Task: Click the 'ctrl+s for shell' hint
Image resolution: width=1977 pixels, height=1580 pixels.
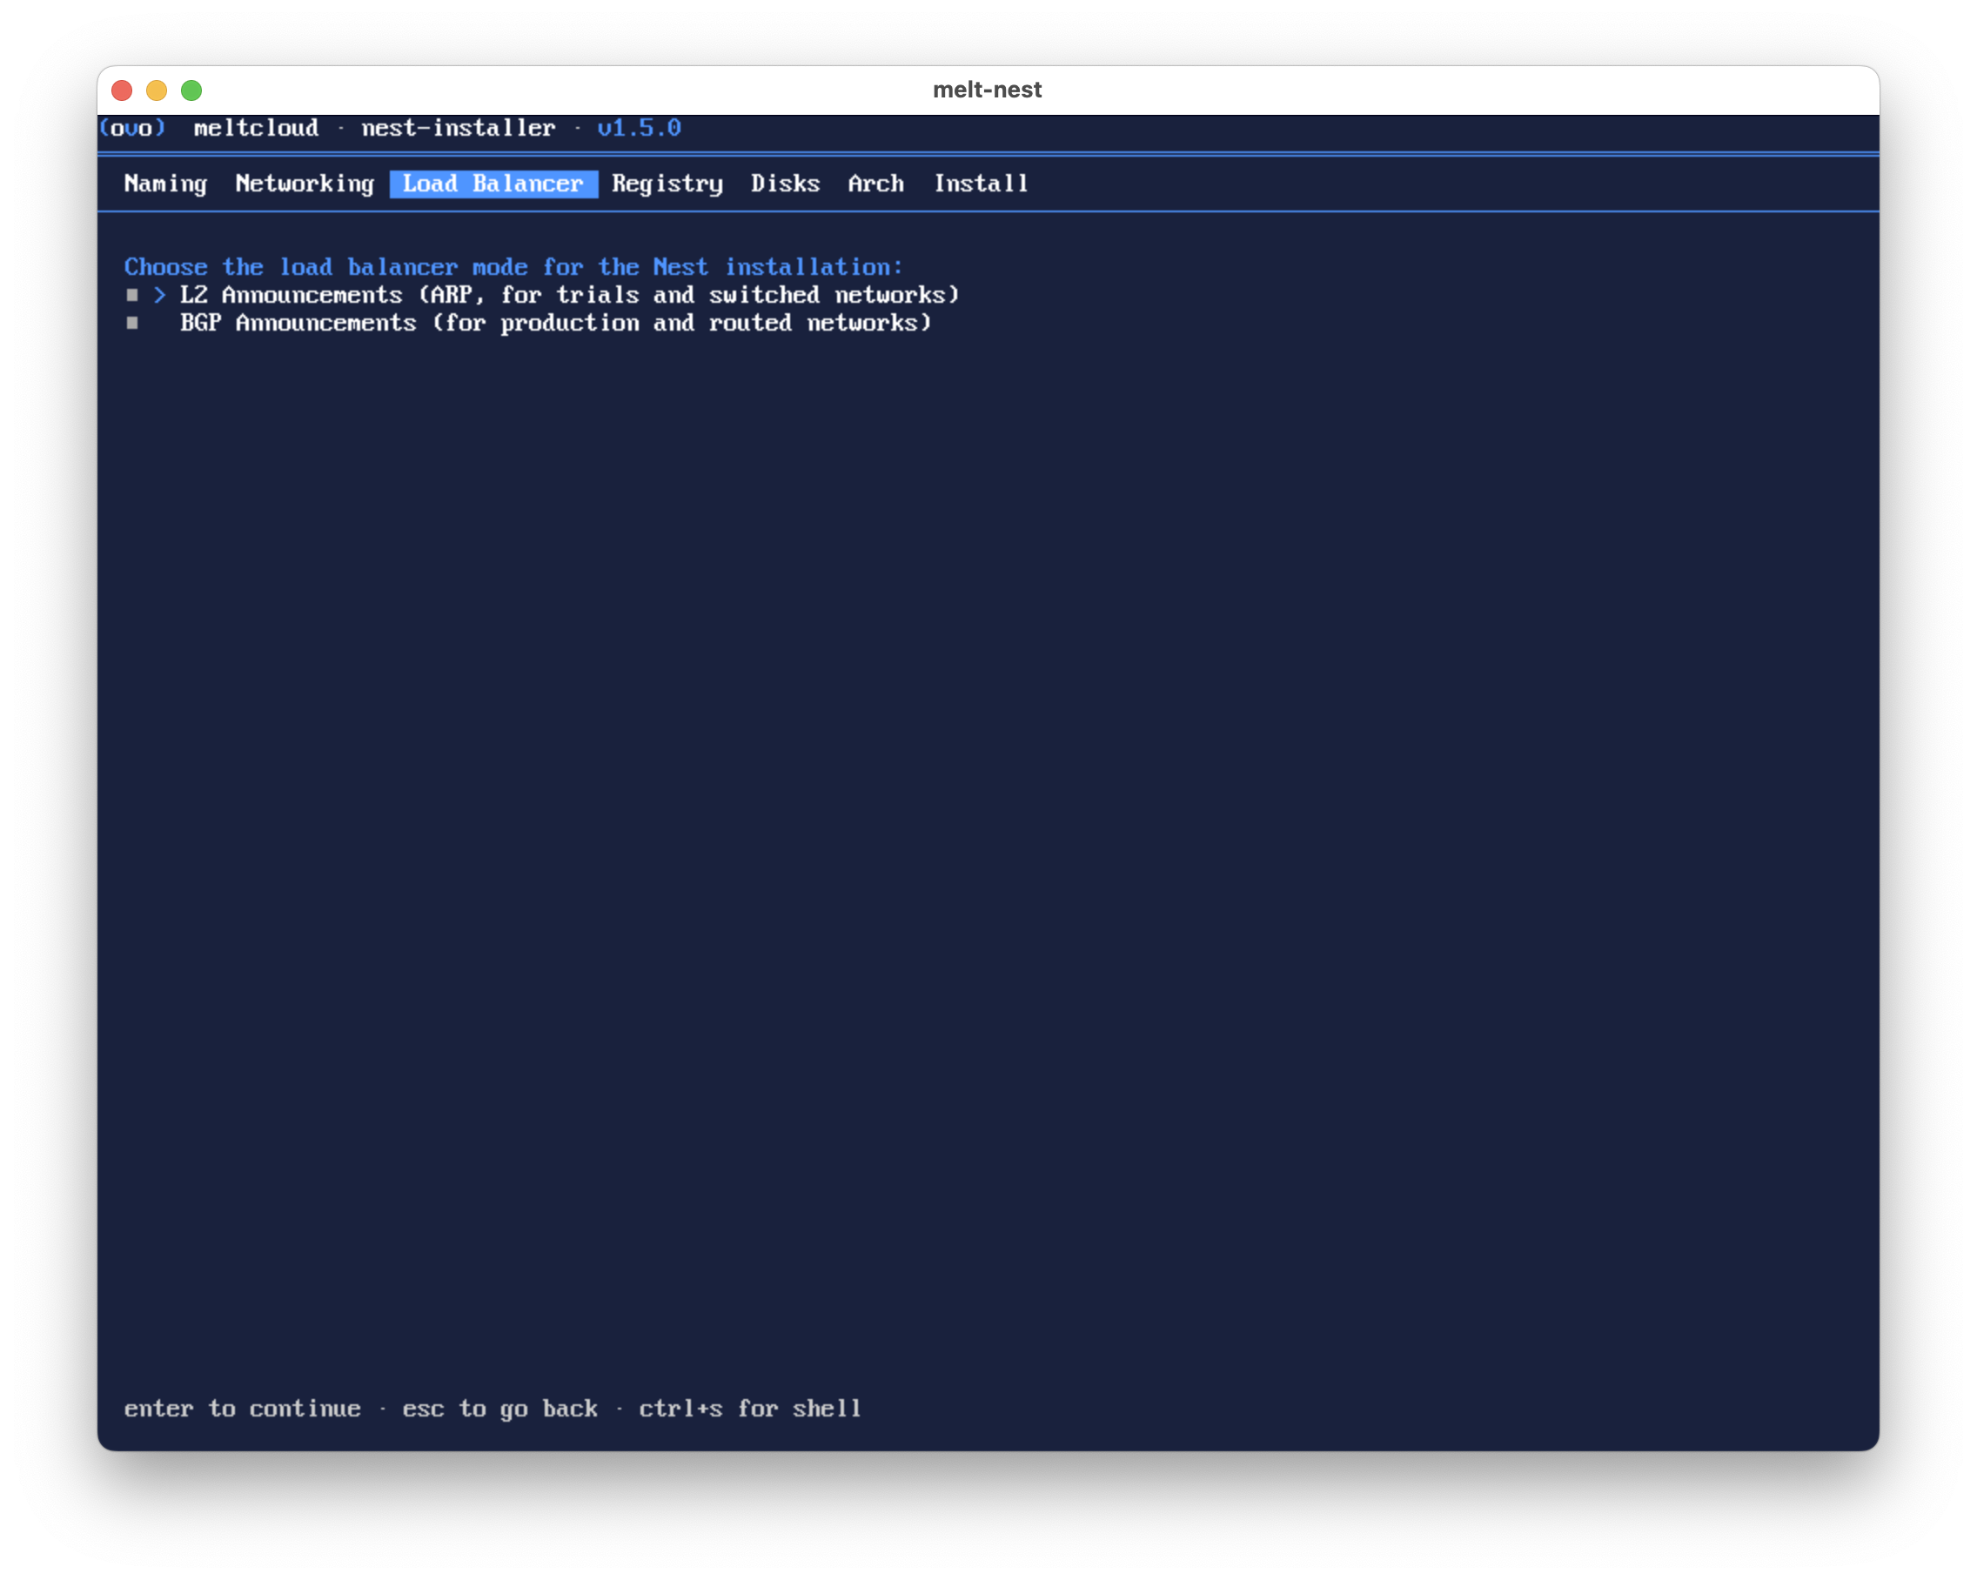Action: 750,1409
